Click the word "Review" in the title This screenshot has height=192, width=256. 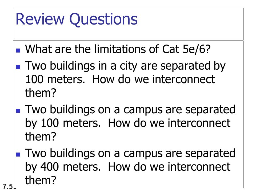coord(40,19)
